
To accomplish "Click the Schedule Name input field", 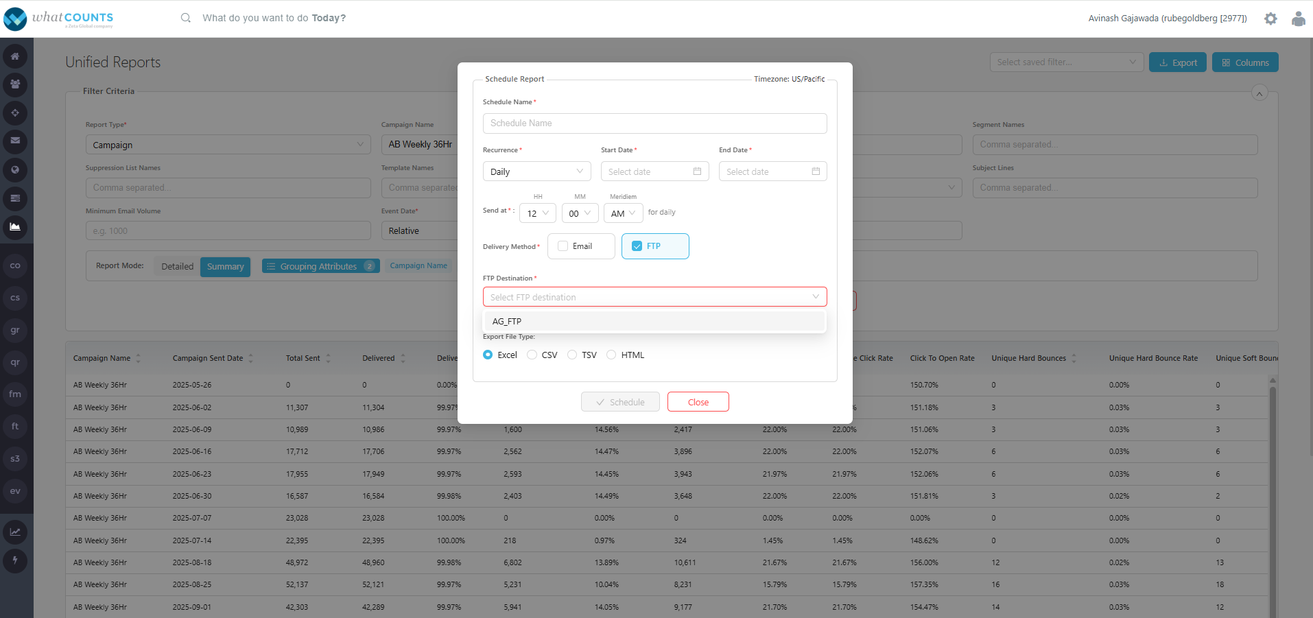I will pos(654,123).
